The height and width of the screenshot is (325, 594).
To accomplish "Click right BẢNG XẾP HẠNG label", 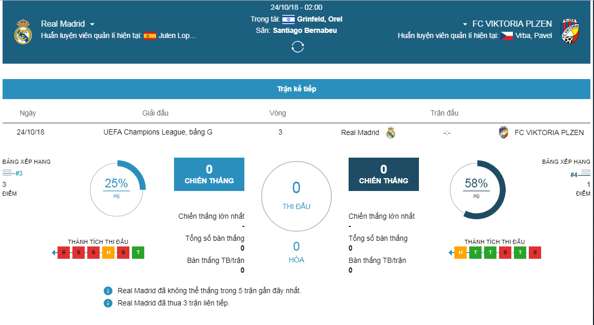I will tap(566, 162).
